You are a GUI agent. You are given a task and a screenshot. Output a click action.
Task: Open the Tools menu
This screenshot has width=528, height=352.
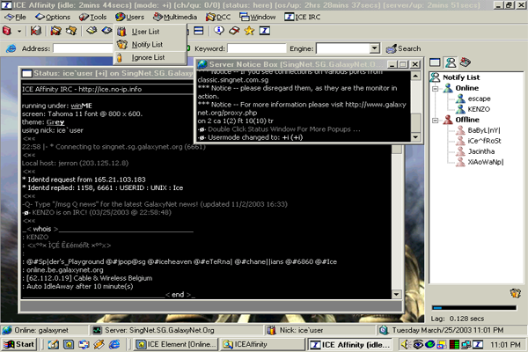pyautogui.click(x=93, y=17)
